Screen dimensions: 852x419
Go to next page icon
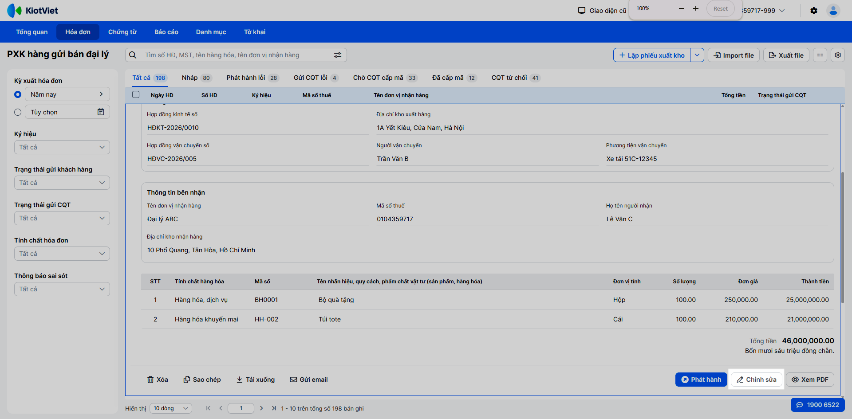(261, 408)
